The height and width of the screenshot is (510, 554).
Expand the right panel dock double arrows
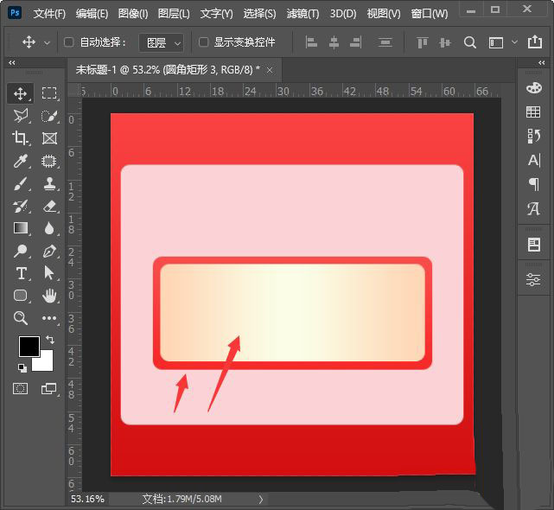542,63
